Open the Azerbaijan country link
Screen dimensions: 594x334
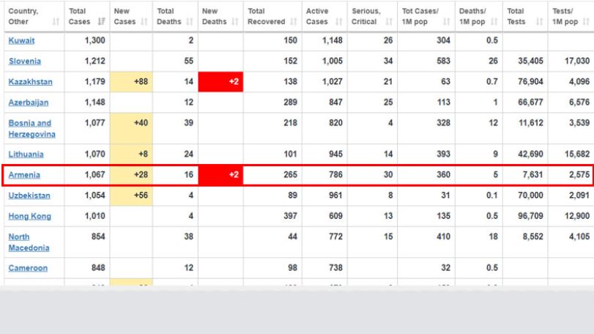[29, 103]
